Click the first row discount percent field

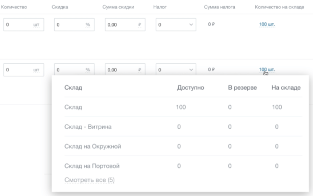[x=74, y=24]
